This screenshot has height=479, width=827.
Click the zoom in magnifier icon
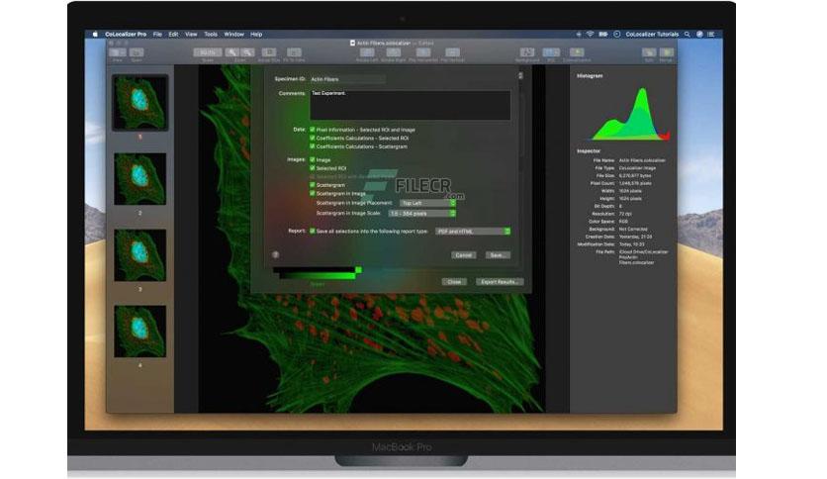[x=232, y=52]
